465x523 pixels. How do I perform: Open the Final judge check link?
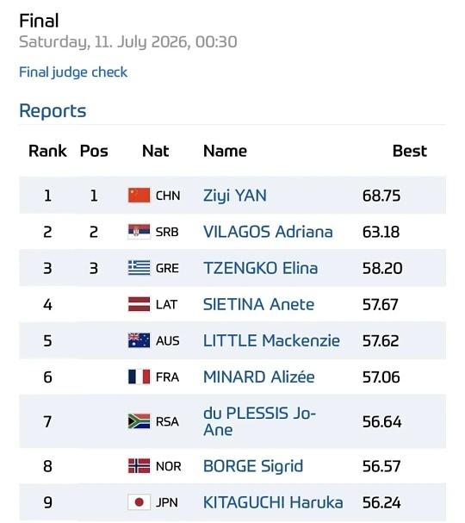(73, 72)
